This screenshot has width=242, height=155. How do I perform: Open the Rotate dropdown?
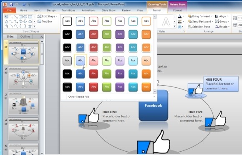click(222, 27)
